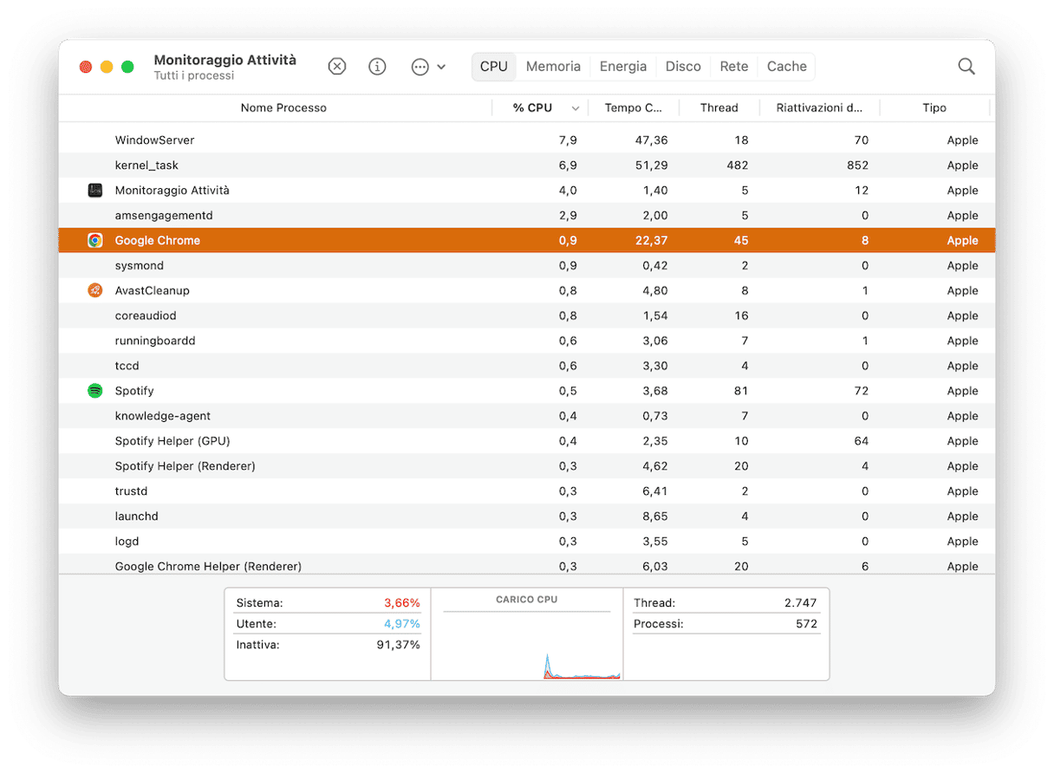This screenshot has height=773, width=1054.
Task: Select Google Chrome Helper (Renderer) process
Action: [x=527, y=565]
